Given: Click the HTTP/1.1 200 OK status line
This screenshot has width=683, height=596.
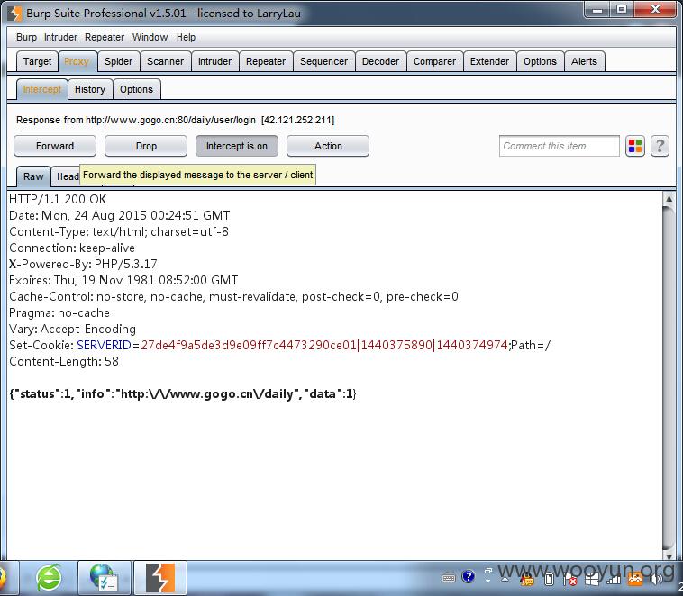Looking at the screenshot, I should coord(58,199).
